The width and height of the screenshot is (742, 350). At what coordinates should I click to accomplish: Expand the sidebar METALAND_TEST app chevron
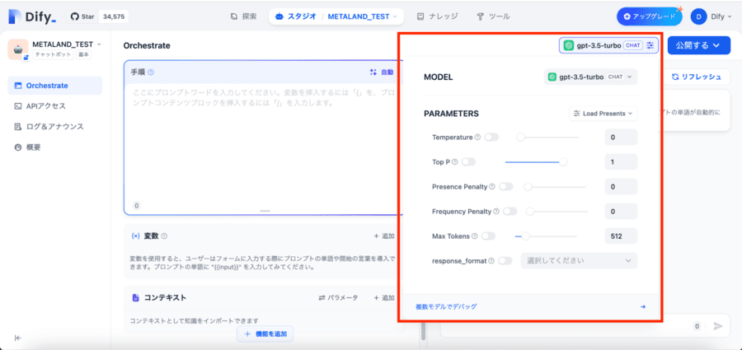point(100,44)
